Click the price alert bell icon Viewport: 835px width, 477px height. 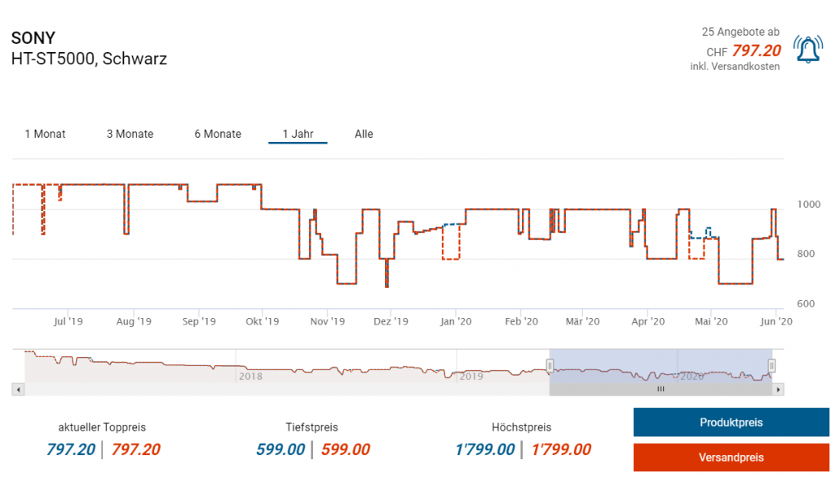click(807, 51)
